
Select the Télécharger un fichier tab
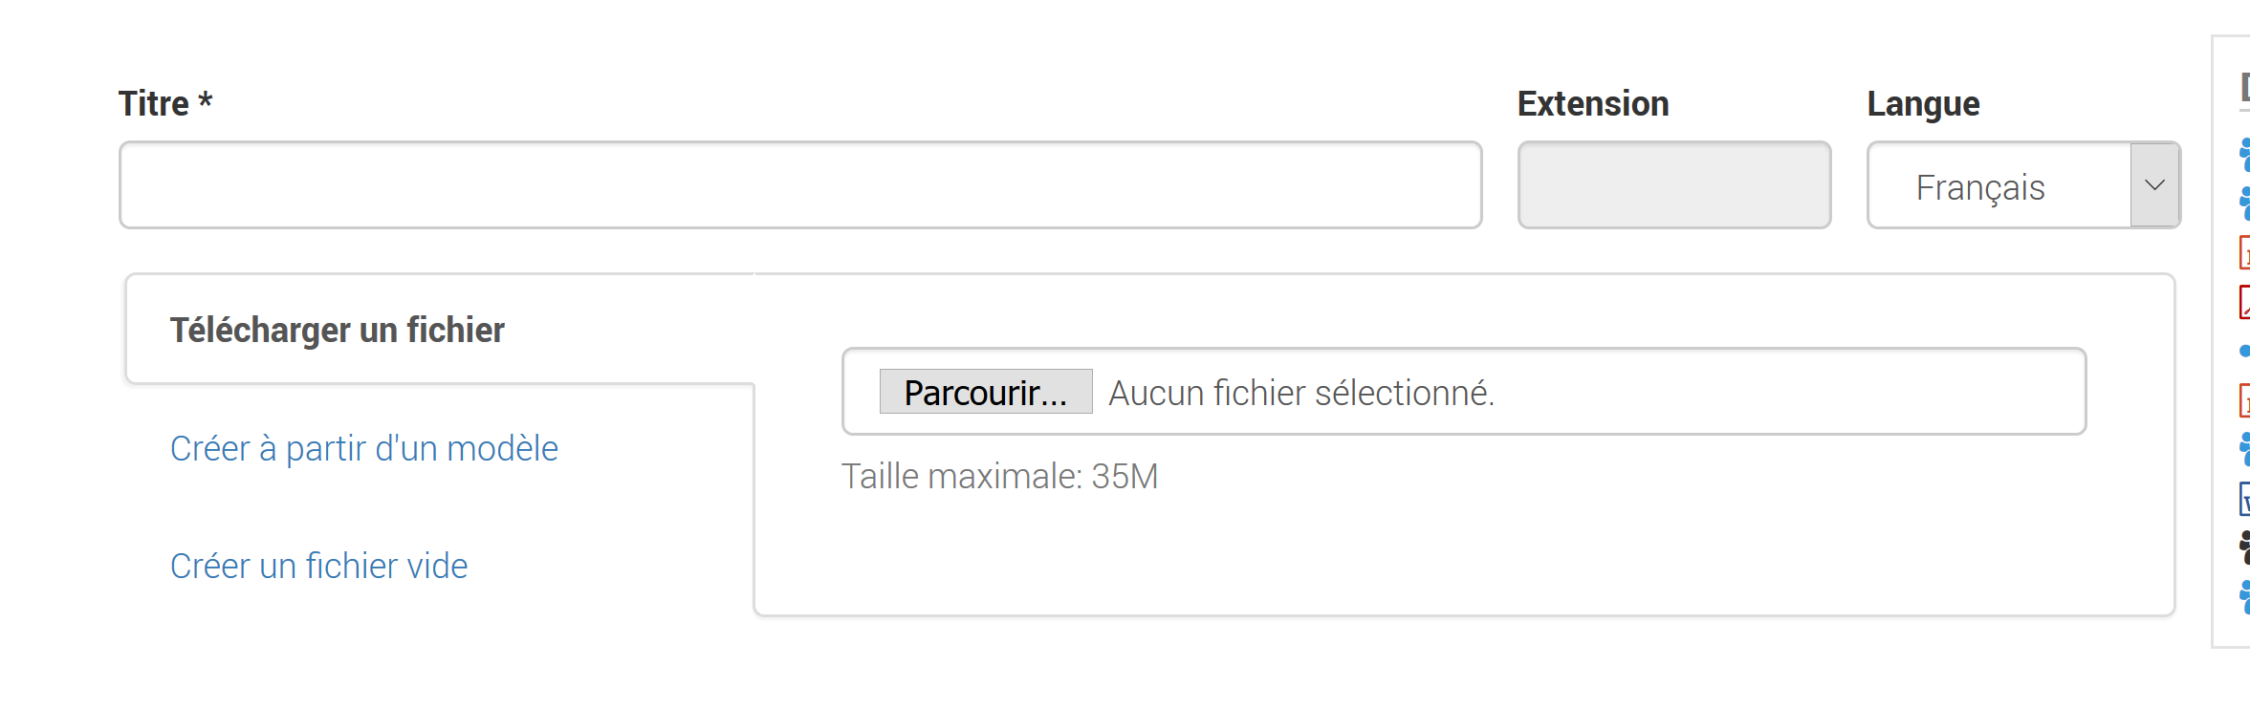337,331
